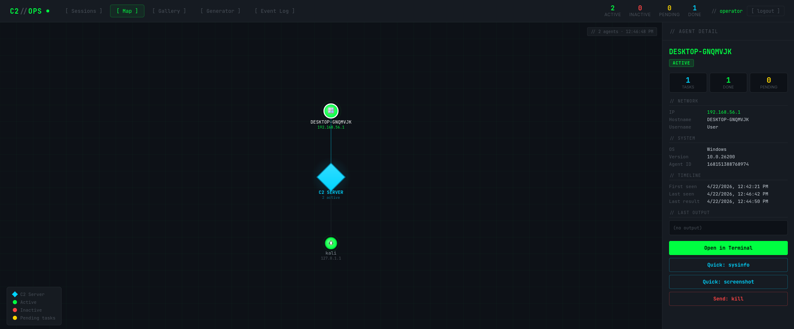The image size is (794, 329).
Task: Click the Last result timestamp 12:44:50 PM
Action: (x=737, y=201)
